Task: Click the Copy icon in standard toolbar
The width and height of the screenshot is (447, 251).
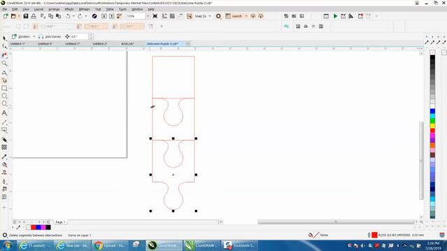Action: point(51,16)
